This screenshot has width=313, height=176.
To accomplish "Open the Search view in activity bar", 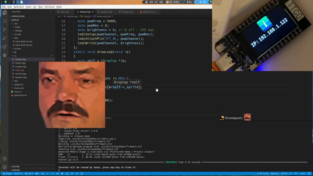I will (x=4, y=21).
